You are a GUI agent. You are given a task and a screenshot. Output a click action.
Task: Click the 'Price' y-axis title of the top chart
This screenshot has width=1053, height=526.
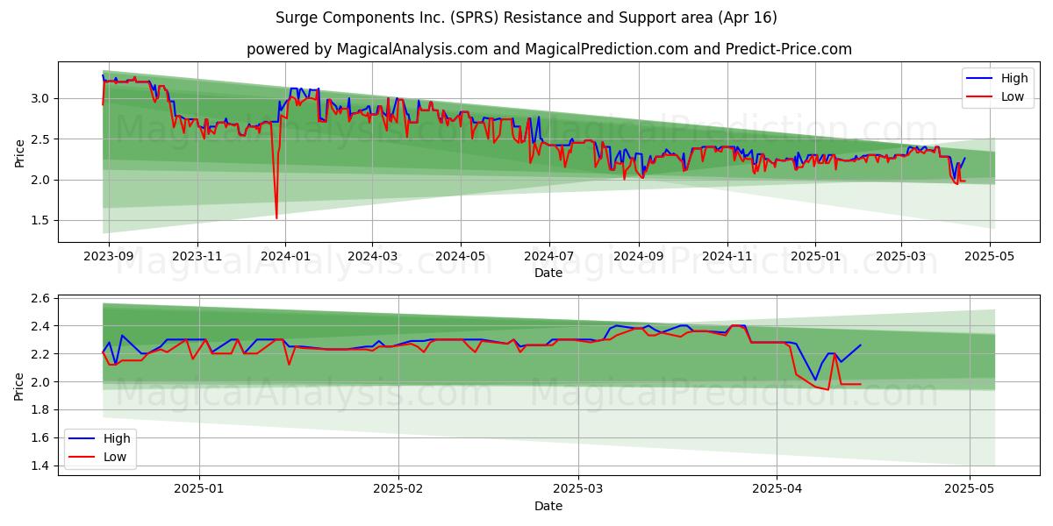19,152
